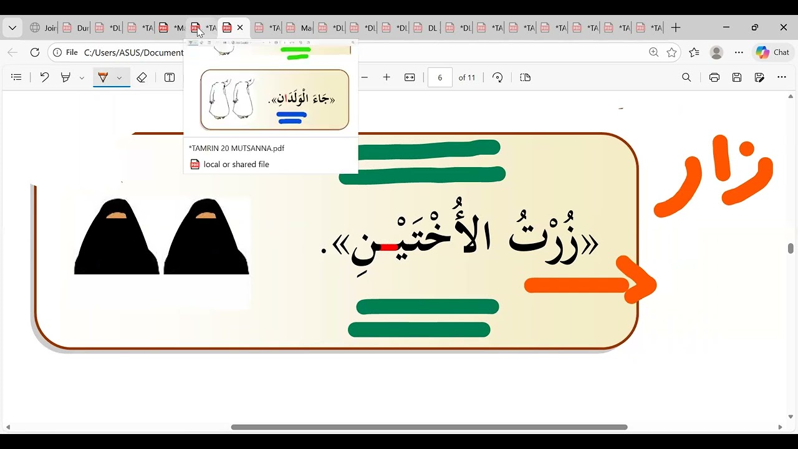Close the currently active PDF tab

[x=240, y=28]
